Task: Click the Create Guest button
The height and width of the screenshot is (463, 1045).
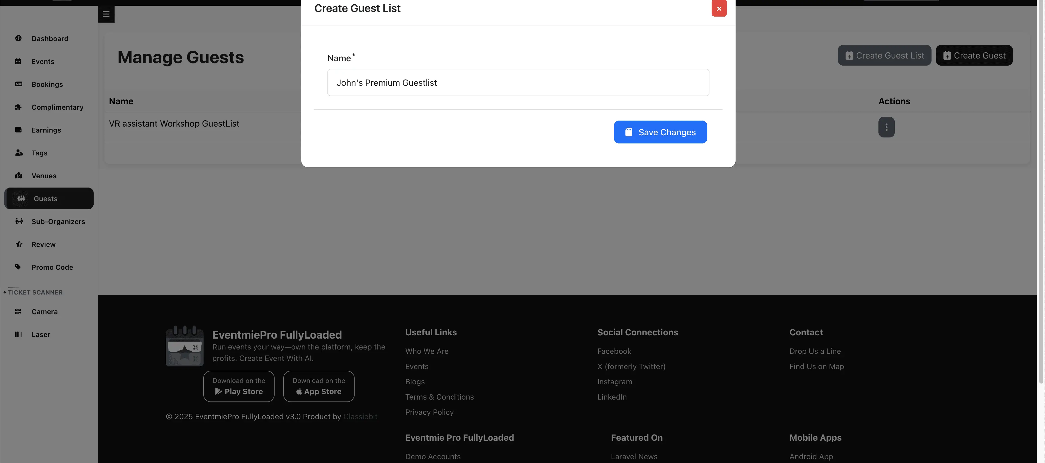Action: point(975,55)
